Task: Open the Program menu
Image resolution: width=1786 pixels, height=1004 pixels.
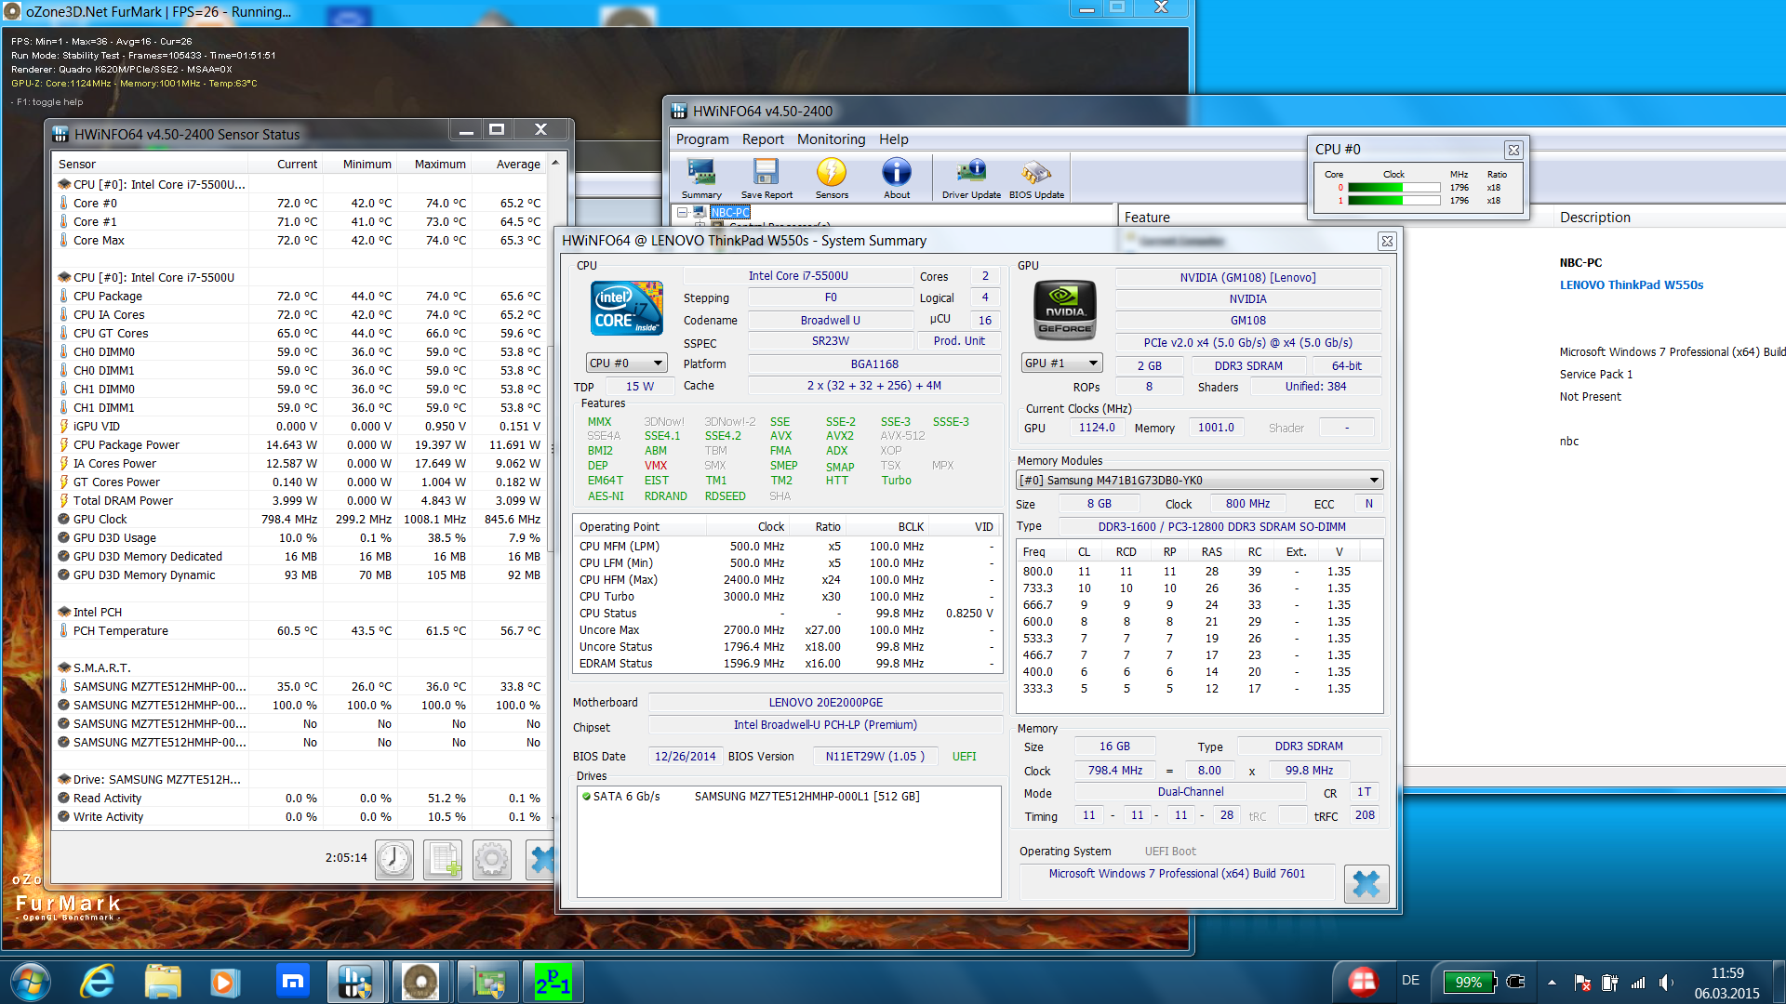Action: 702,139
